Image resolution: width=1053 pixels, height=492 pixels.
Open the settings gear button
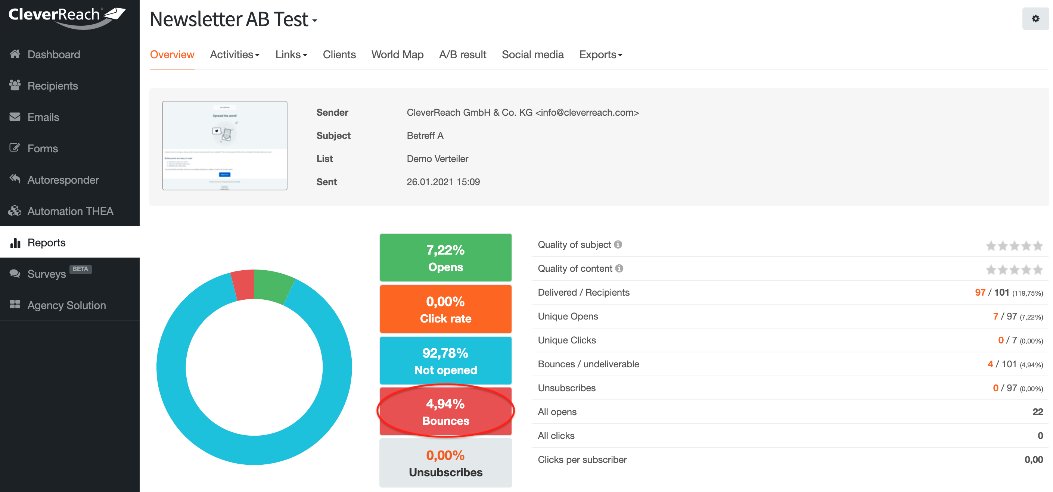coord(1035,19)
